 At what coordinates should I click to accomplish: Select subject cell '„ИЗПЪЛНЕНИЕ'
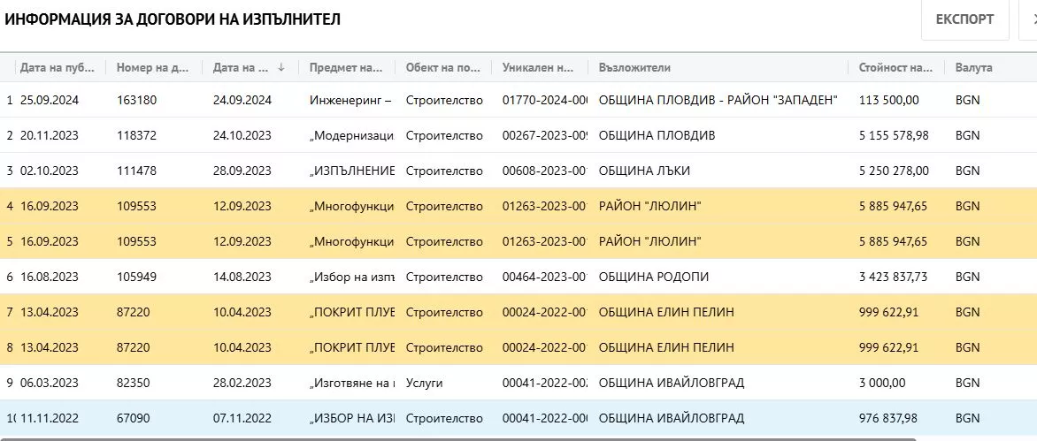coord(352,171)
